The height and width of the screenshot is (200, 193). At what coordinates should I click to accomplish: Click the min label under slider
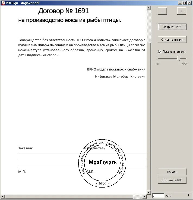158,64
